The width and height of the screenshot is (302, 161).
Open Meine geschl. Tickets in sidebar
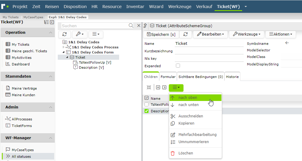[x=29, y=51]
